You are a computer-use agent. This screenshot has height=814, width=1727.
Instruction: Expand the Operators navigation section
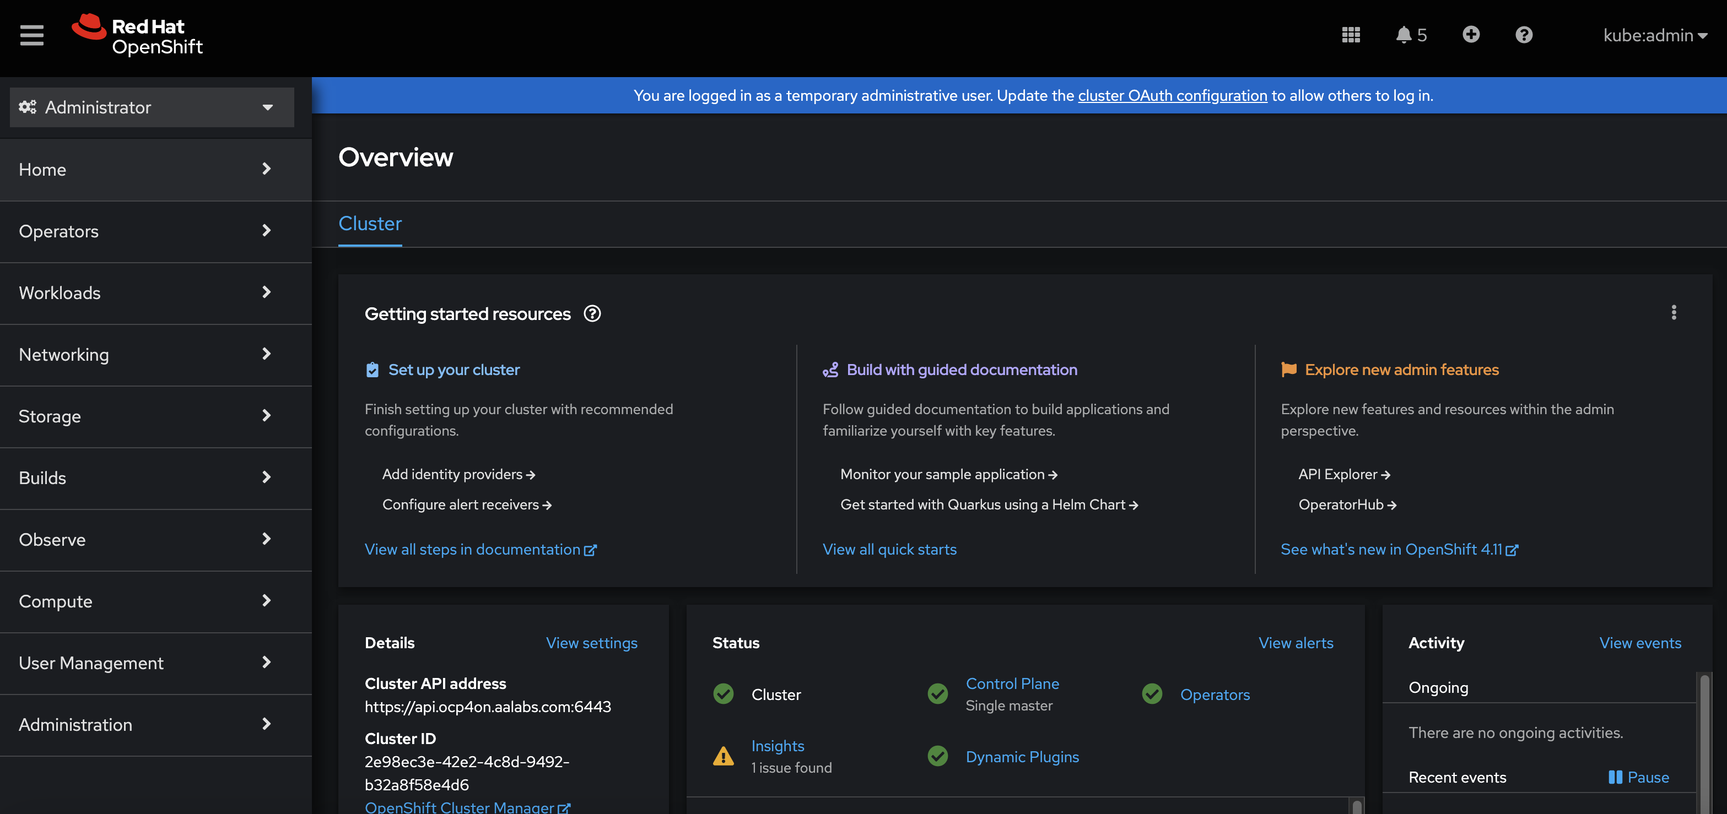155,231
